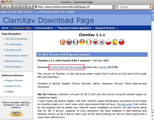Image resolution: width=154 pixels, height=120 pixels.
Task: Click the 'Page Navigation' sidebar heading
Action: (x=11, y=34)
